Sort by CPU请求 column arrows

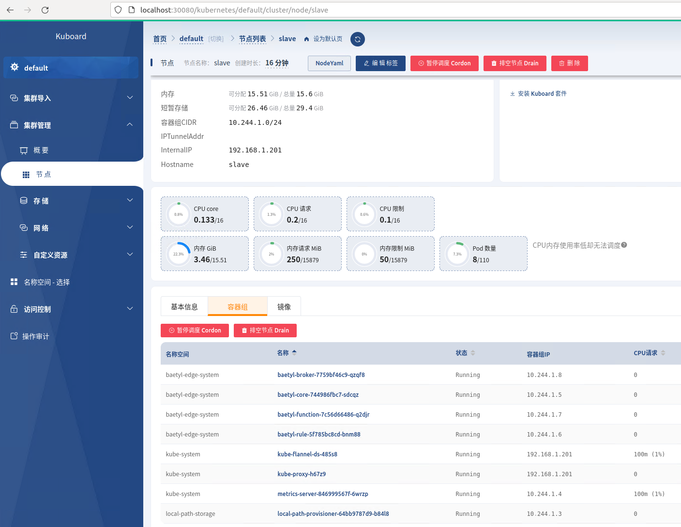pyautogui.click(x=663, y=353)
